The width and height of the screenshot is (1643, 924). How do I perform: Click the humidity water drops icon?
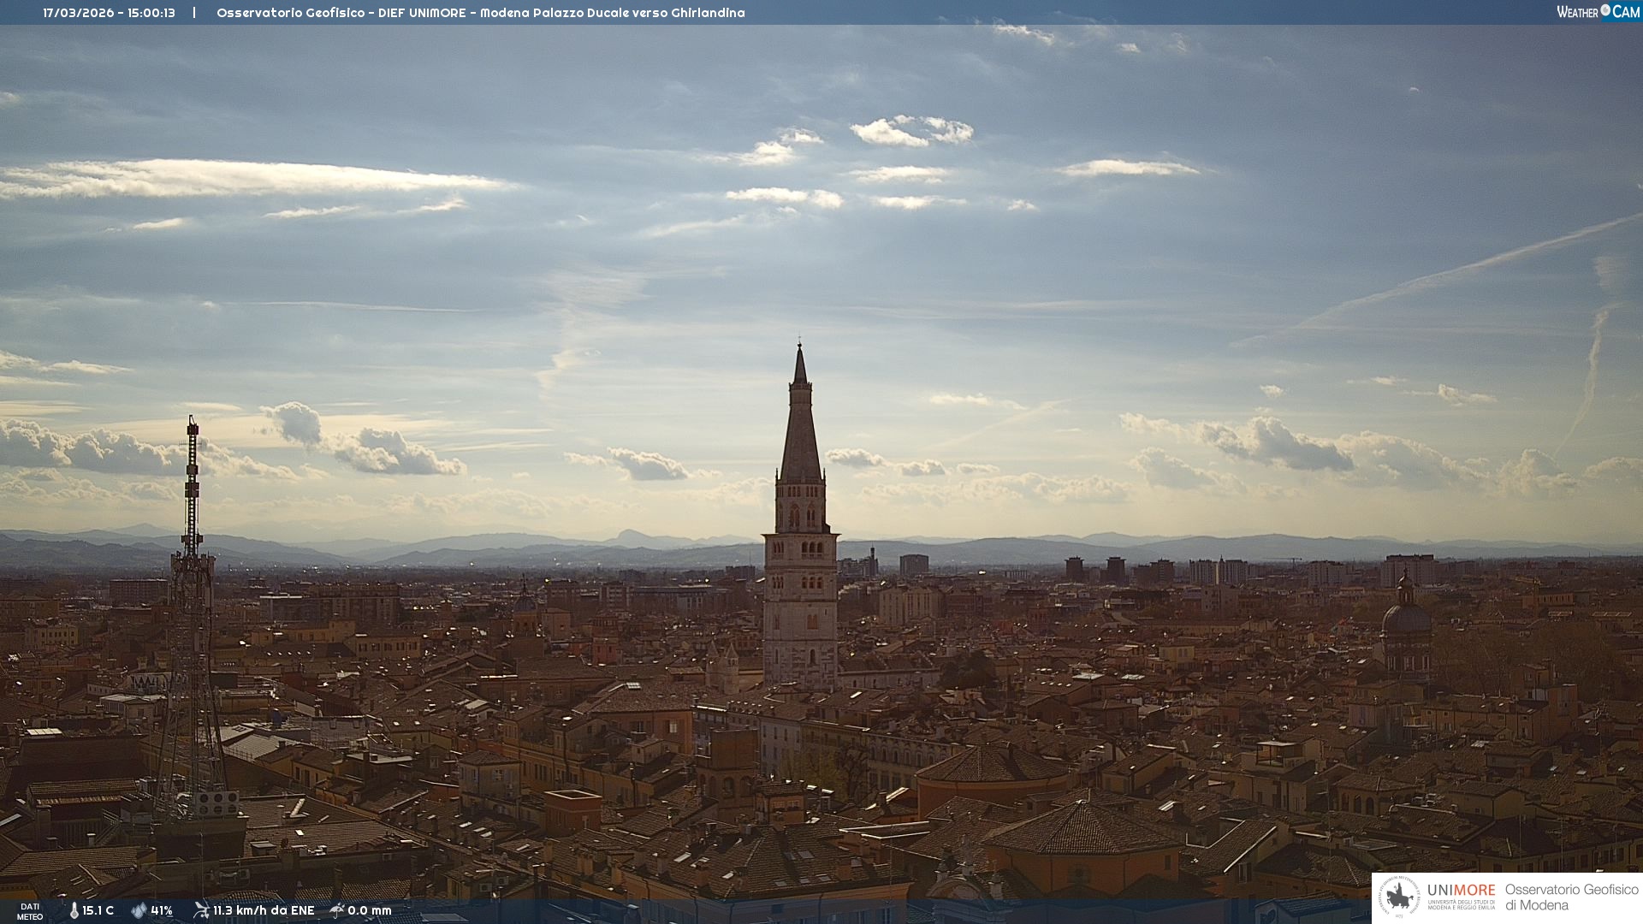coord(139,910)
